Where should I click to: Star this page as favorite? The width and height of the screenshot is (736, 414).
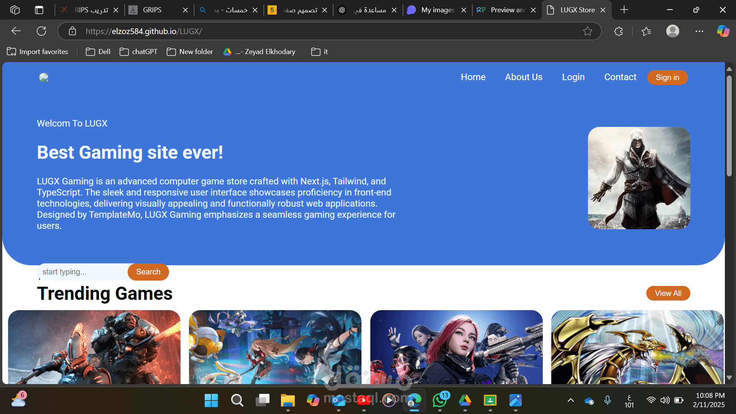(x=587, y=31)
